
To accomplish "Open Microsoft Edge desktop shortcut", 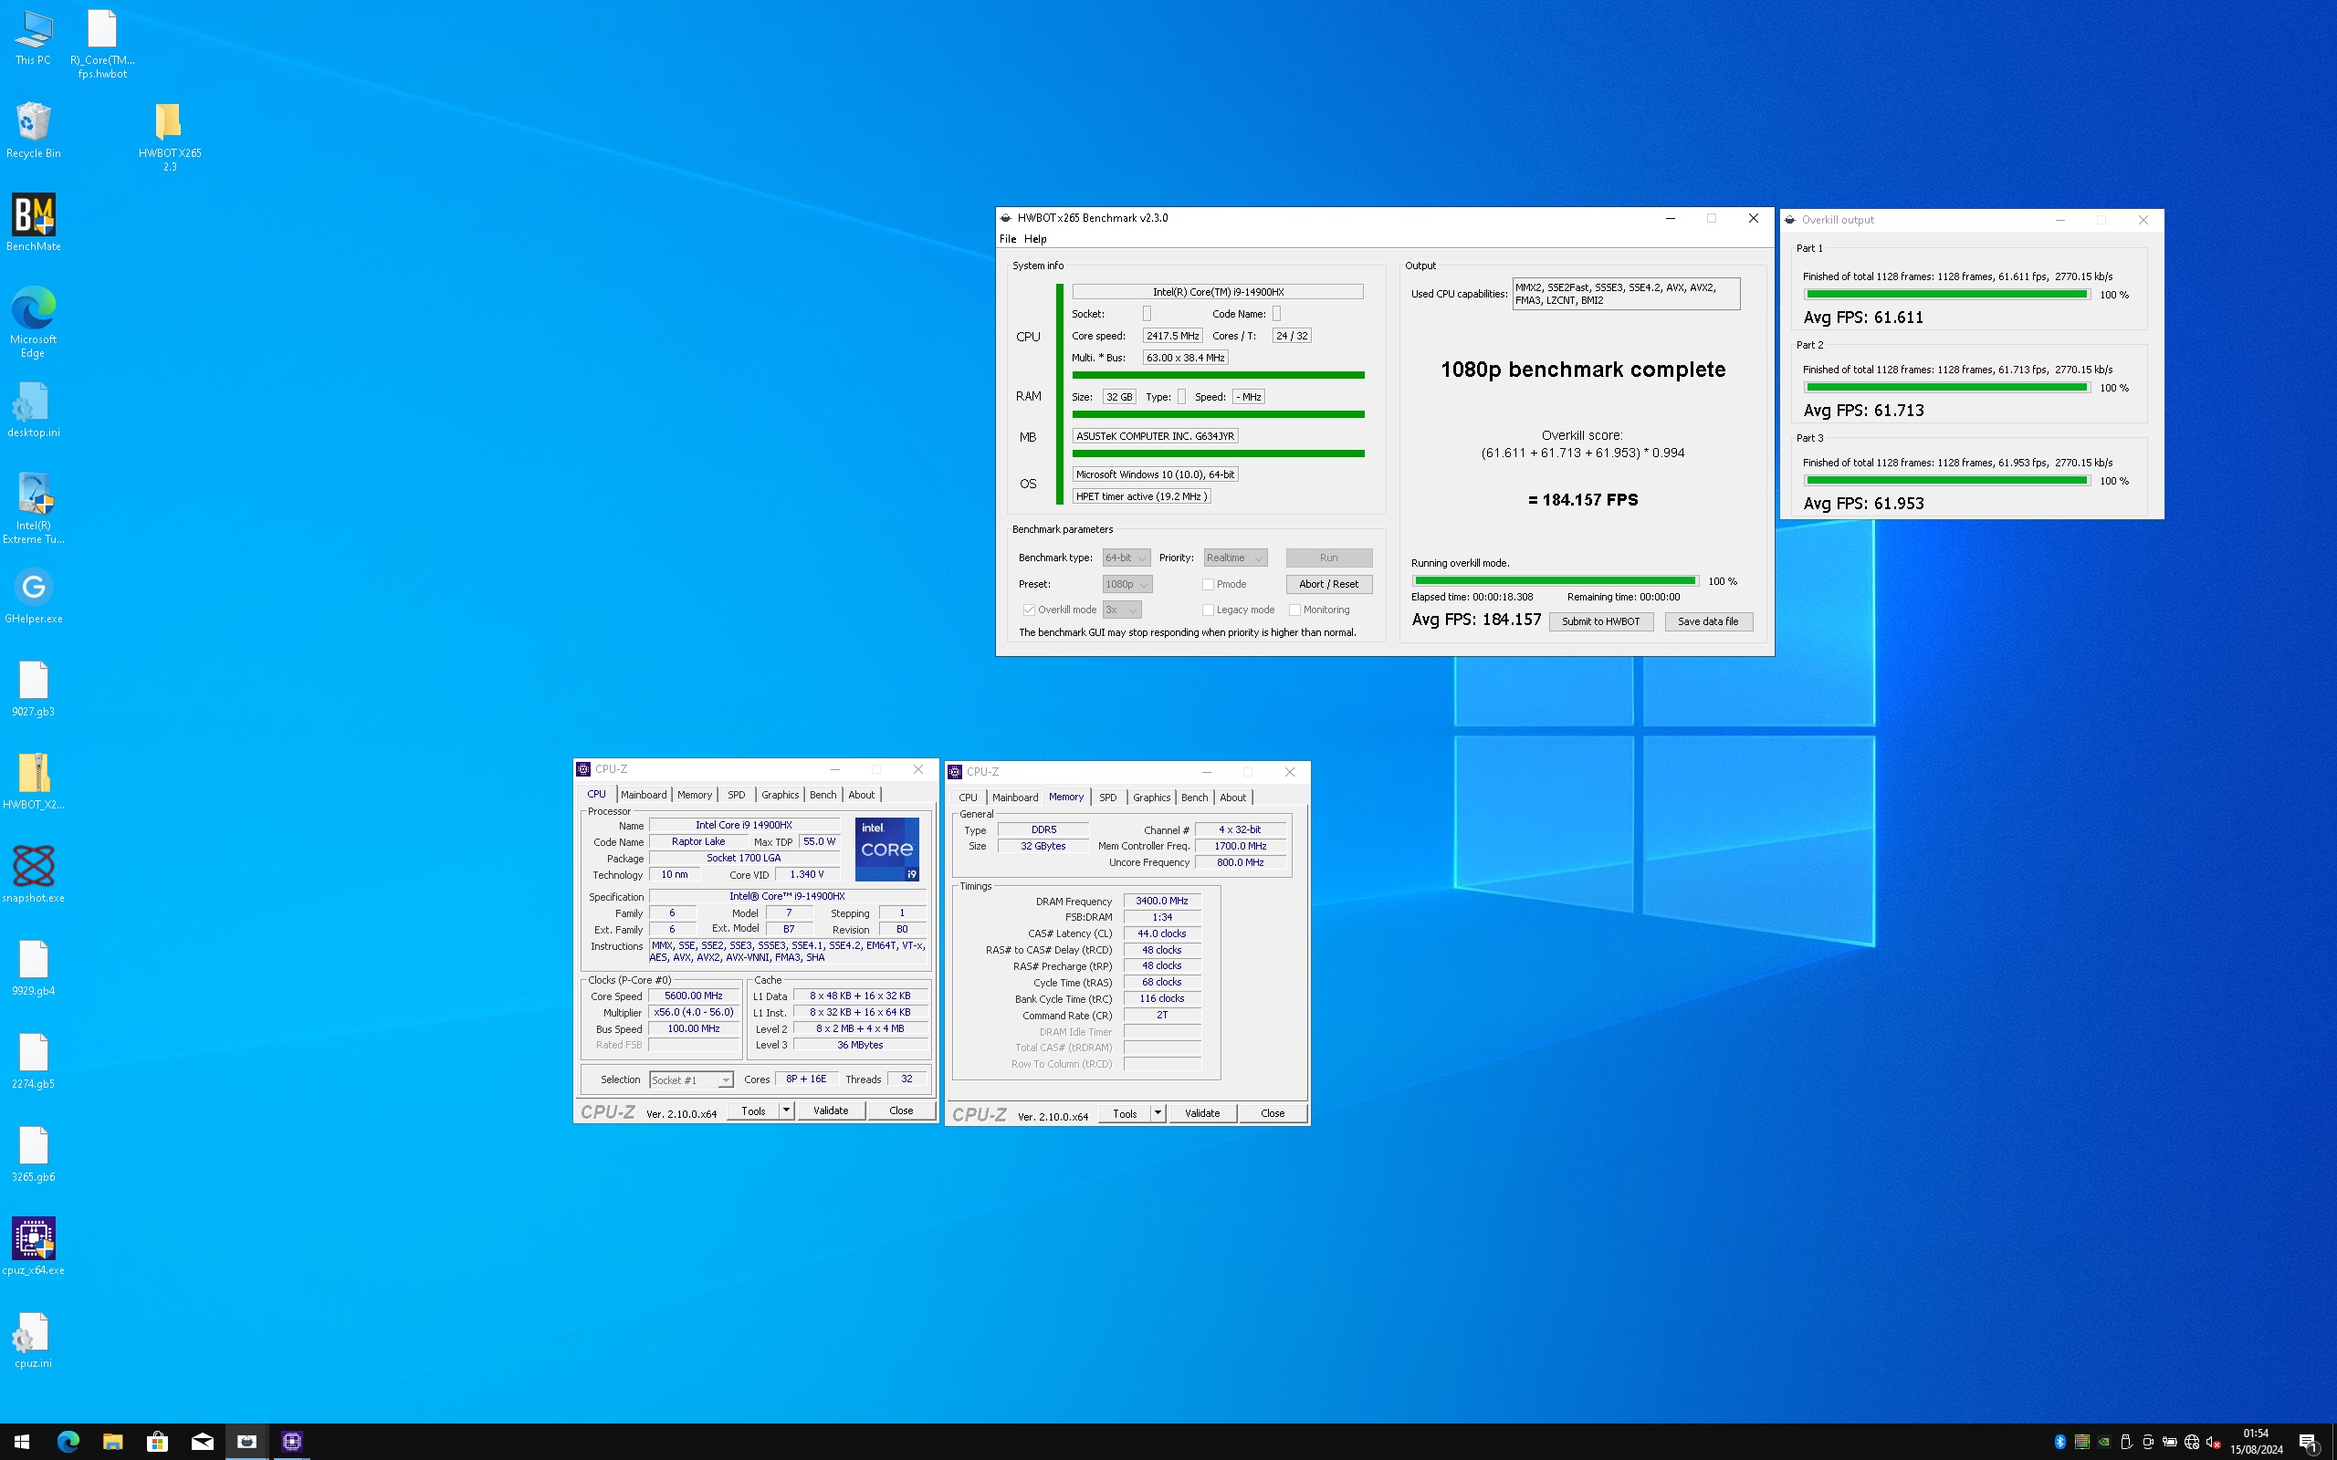I will pos(34,321).
